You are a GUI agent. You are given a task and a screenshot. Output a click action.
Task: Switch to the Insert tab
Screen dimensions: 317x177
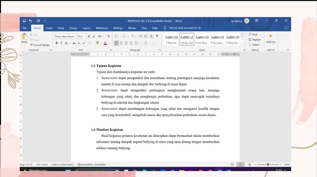pyautogui.click(x=49, y=28)
